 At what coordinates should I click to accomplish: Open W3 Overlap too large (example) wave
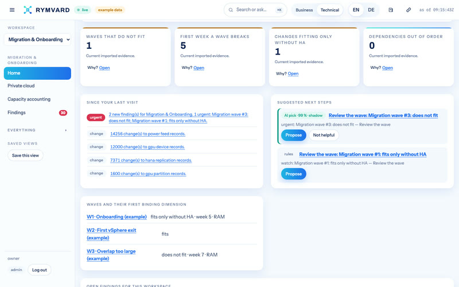[x=111, y=255]
